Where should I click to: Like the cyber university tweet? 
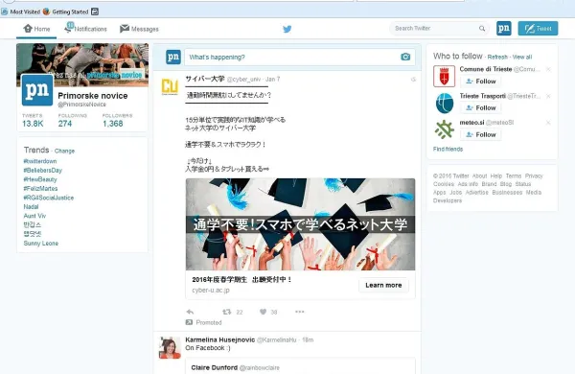point(263,312)
